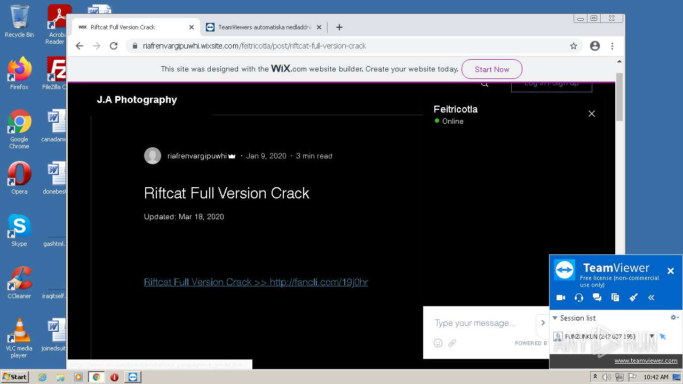683x384 pixels.
Task: View site info padlock icon
Action: (135, 46)
